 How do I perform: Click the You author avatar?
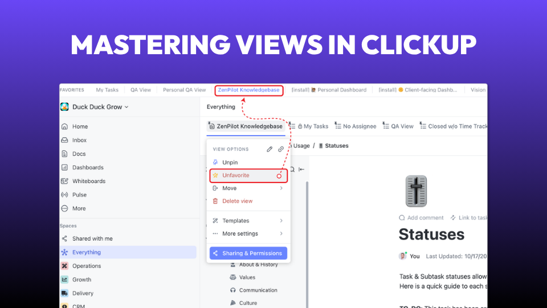point(403,256)
